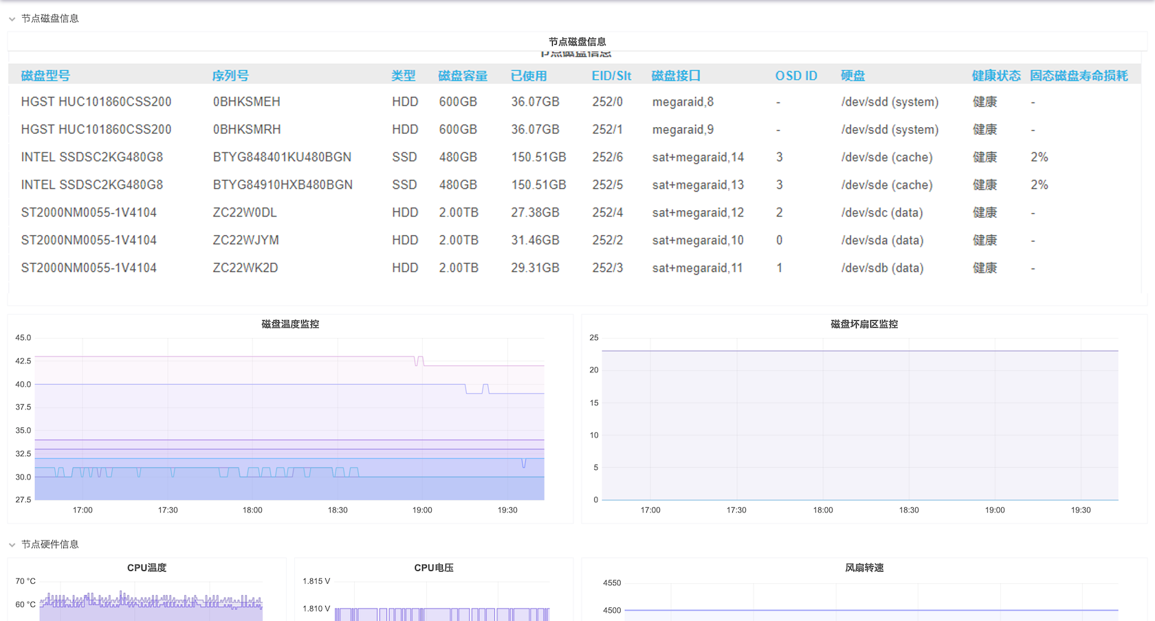Sort table by EID/Slt column header
The width and height of the screenshot is (1155, 621).
click(x=611, y=76)
